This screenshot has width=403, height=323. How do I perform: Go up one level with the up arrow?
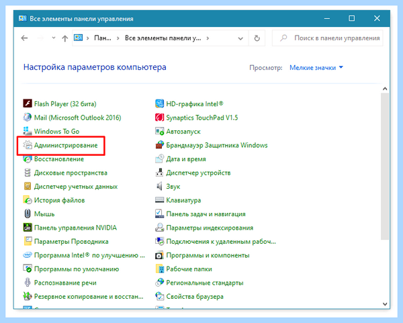[64, 38]
